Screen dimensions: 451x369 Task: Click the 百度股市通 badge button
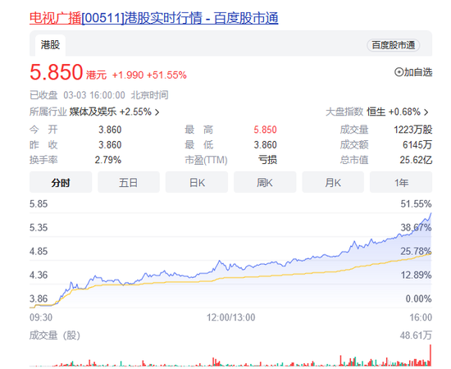point(393,45)
